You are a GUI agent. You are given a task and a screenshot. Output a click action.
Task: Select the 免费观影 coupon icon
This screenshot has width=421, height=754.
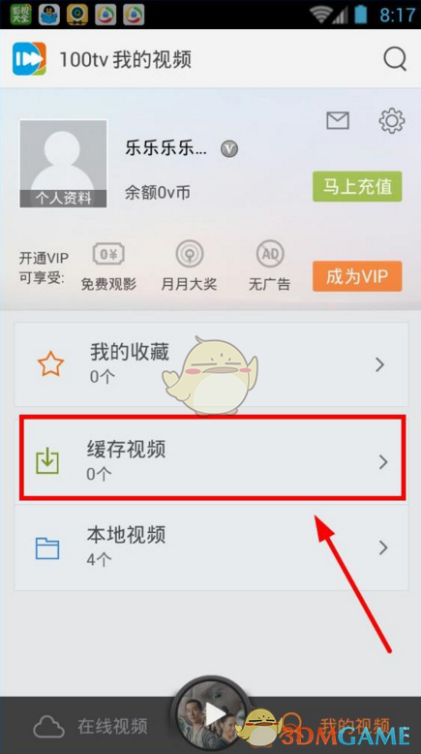pyautogui.click(x=108, y=253)
